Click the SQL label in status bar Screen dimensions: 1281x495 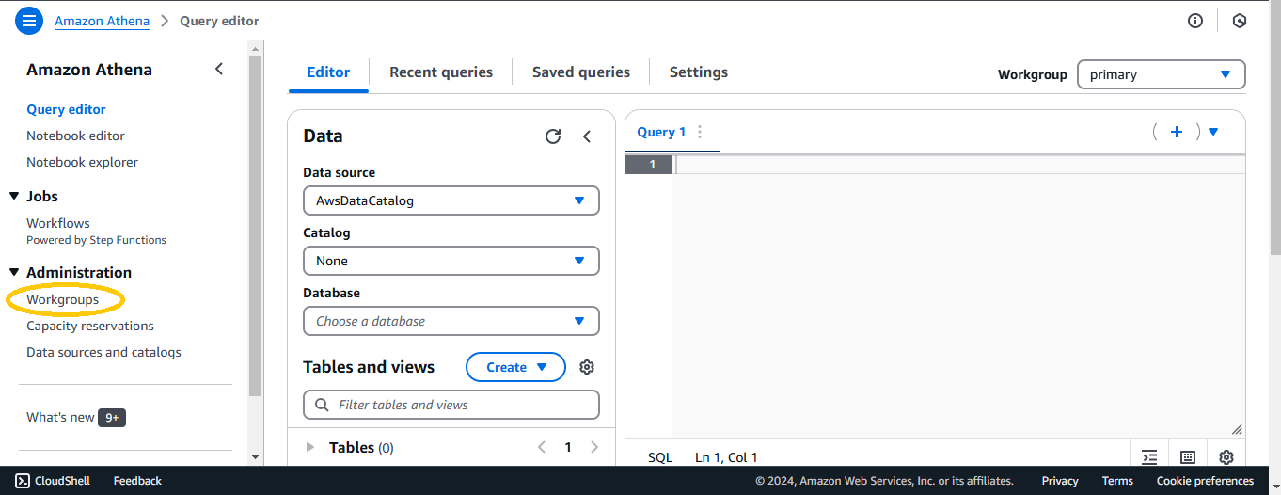point(660,457)
